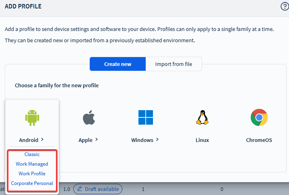Switch to the Import from file tab
289x195 pixels.
pos(173,64)
